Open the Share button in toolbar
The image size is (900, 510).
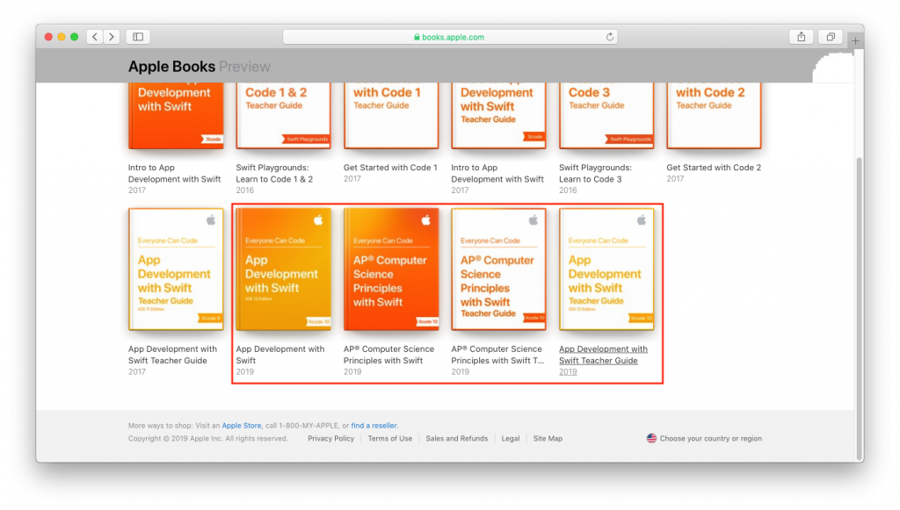tap(802, 37)
